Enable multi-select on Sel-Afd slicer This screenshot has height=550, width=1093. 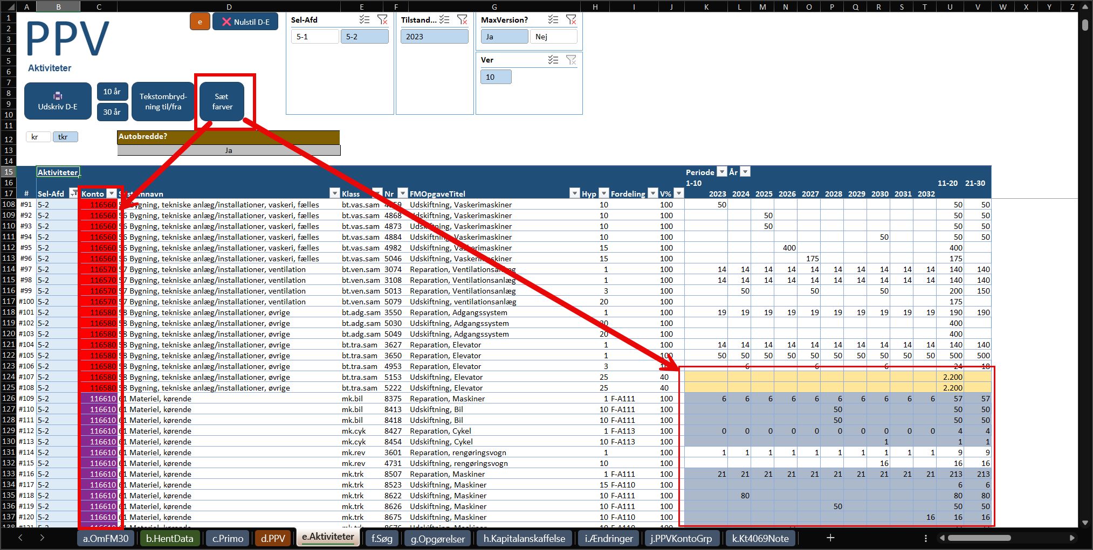pyautogui.click(x=365, y=20)
